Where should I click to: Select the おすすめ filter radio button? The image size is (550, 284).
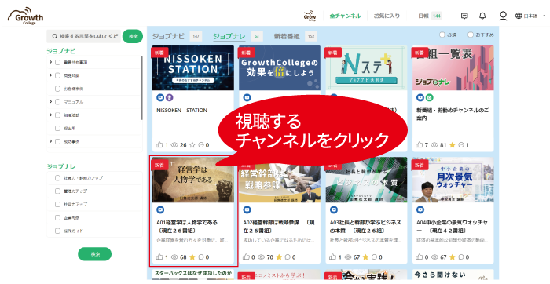[x=471, y=35]
